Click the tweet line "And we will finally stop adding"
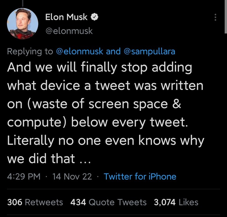This screenshot has height=217, width=227. coord(100,68)
